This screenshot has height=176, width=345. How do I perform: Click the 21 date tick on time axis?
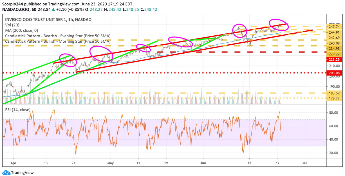(73, 163)
